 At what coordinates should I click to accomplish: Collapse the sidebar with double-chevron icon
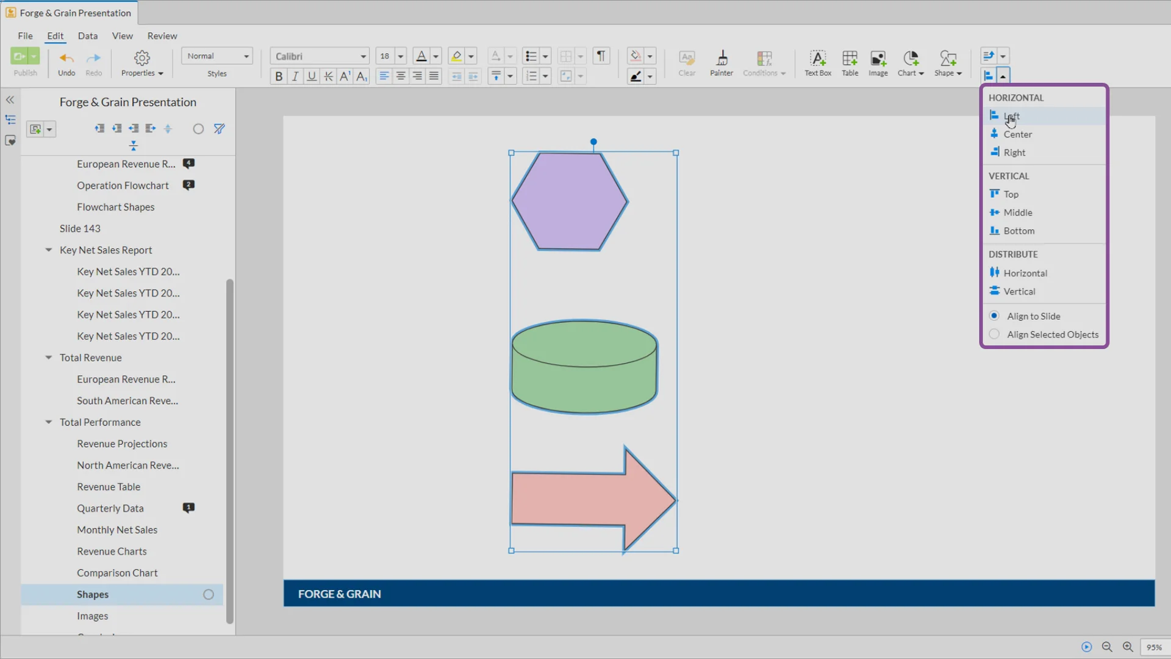click(10, 99)
